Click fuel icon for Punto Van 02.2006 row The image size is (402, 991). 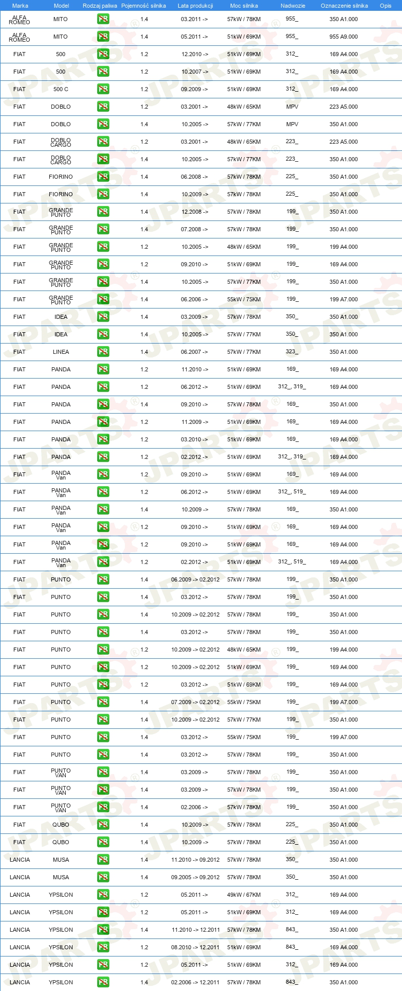pos(103,807)
